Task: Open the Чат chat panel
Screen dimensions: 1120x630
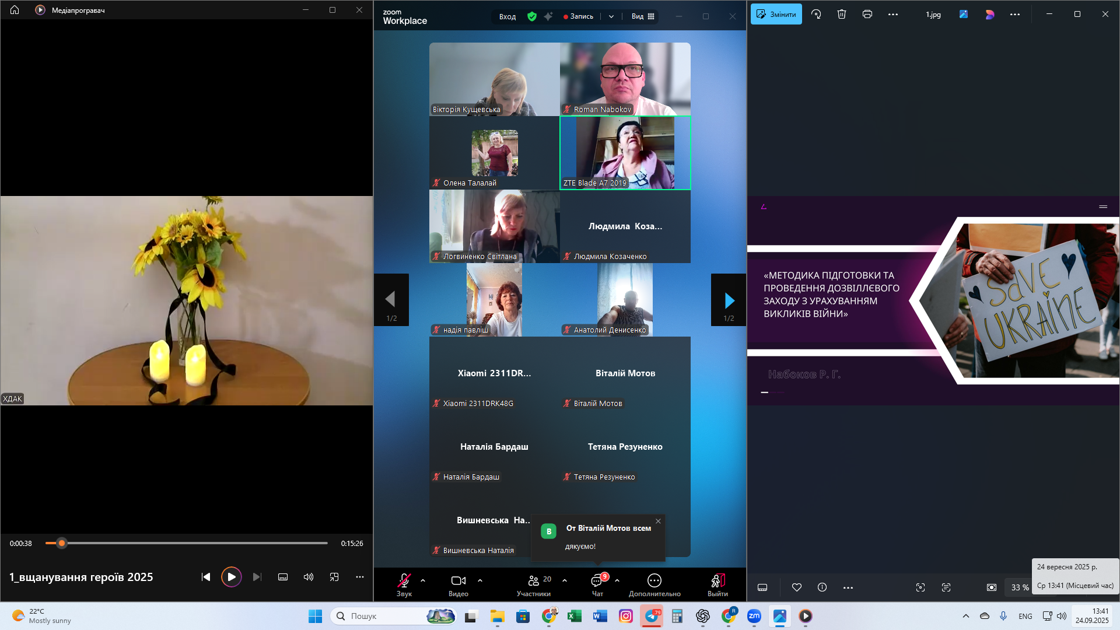Action: pos(597,584)
